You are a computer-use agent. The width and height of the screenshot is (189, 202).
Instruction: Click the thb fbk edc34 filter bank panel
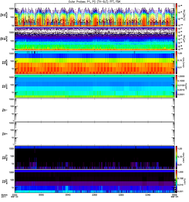pos(94,62)
